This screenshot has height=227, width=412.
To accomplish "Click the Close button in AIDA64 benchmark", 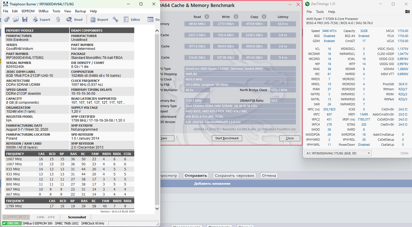I will click(x=290, y=138).
